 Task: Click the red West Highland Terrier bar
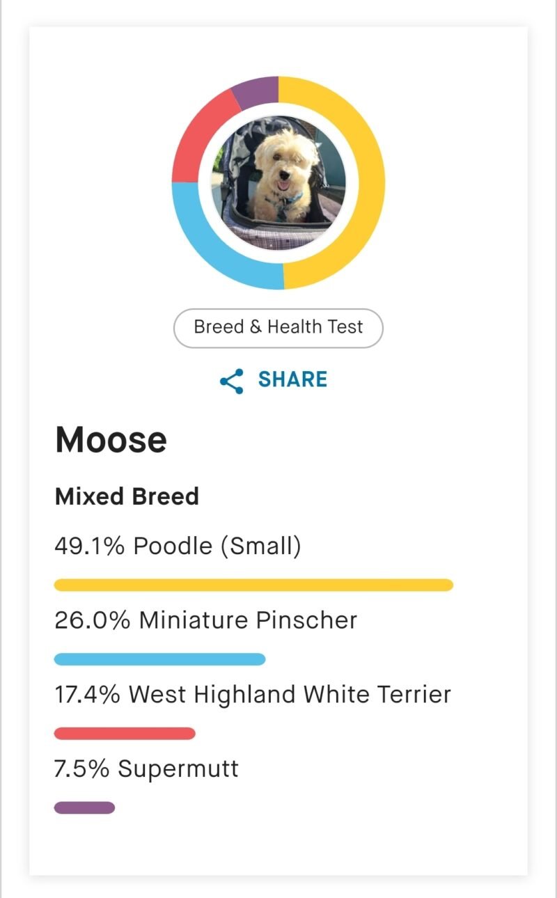(x=125, y=734)
